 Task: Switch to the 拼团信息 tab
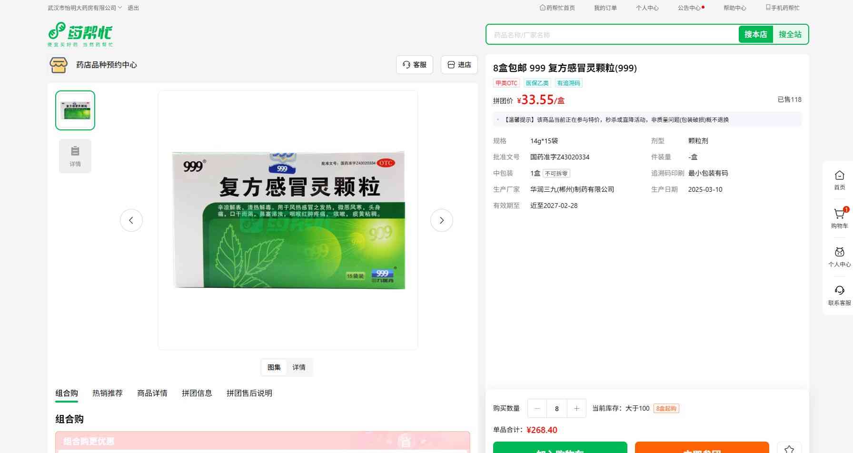click(197, 393)
